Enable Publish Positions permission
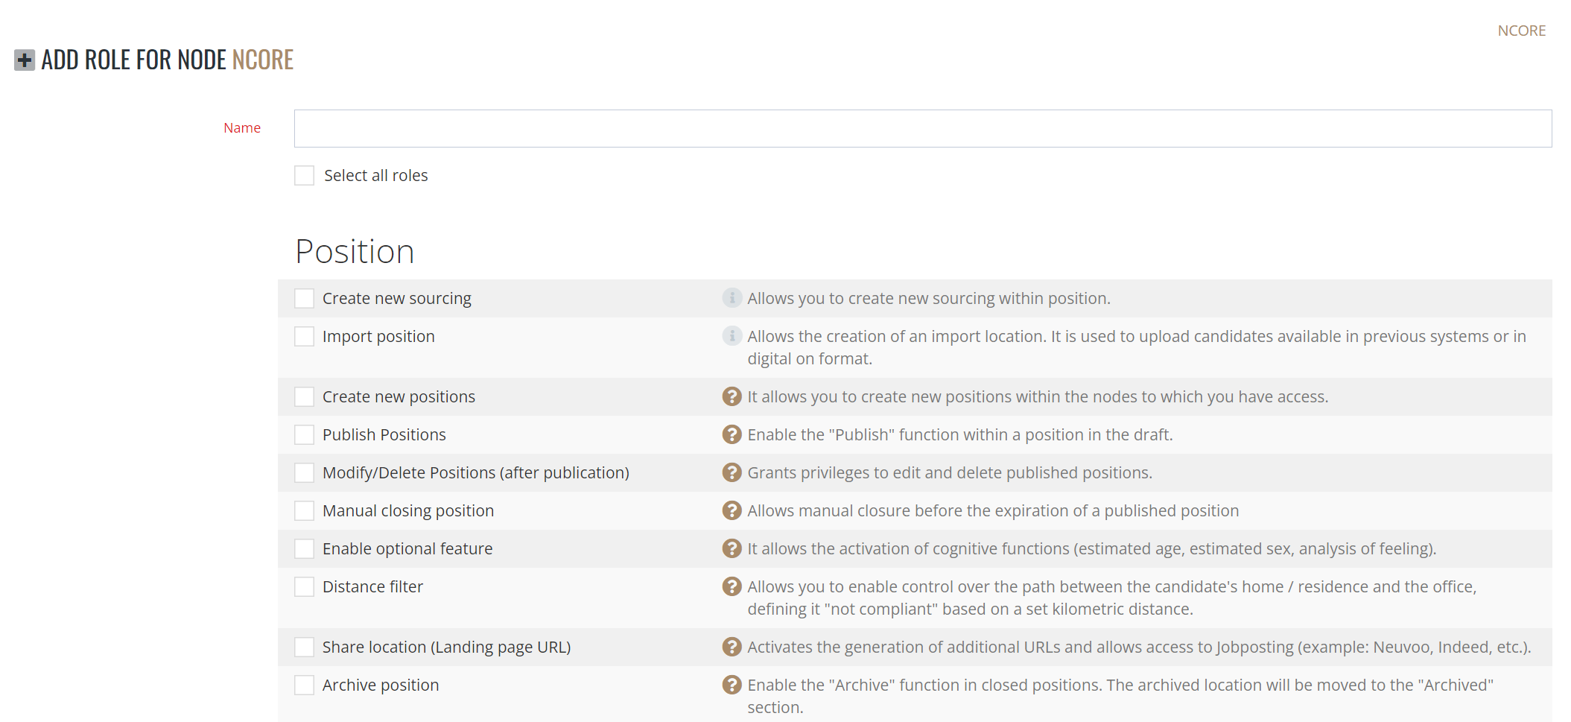The image size is (1571, 722). tap(304, 434)
